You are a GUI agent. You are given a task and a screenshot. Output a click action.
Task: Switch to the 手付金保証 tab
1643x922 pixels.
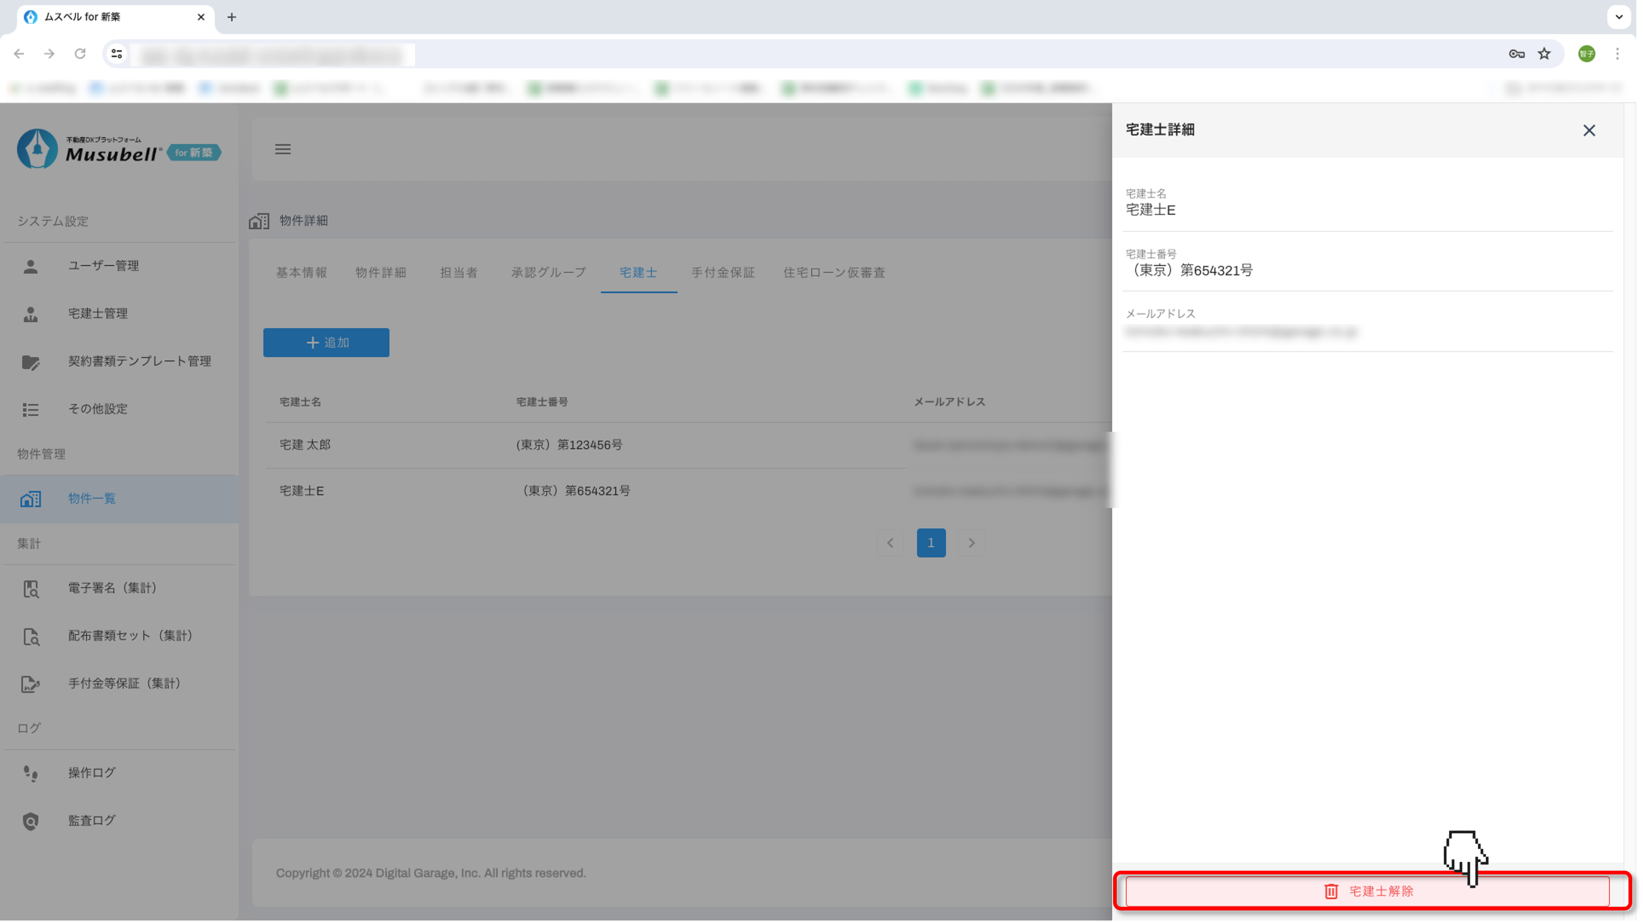(x=723, y=273)
